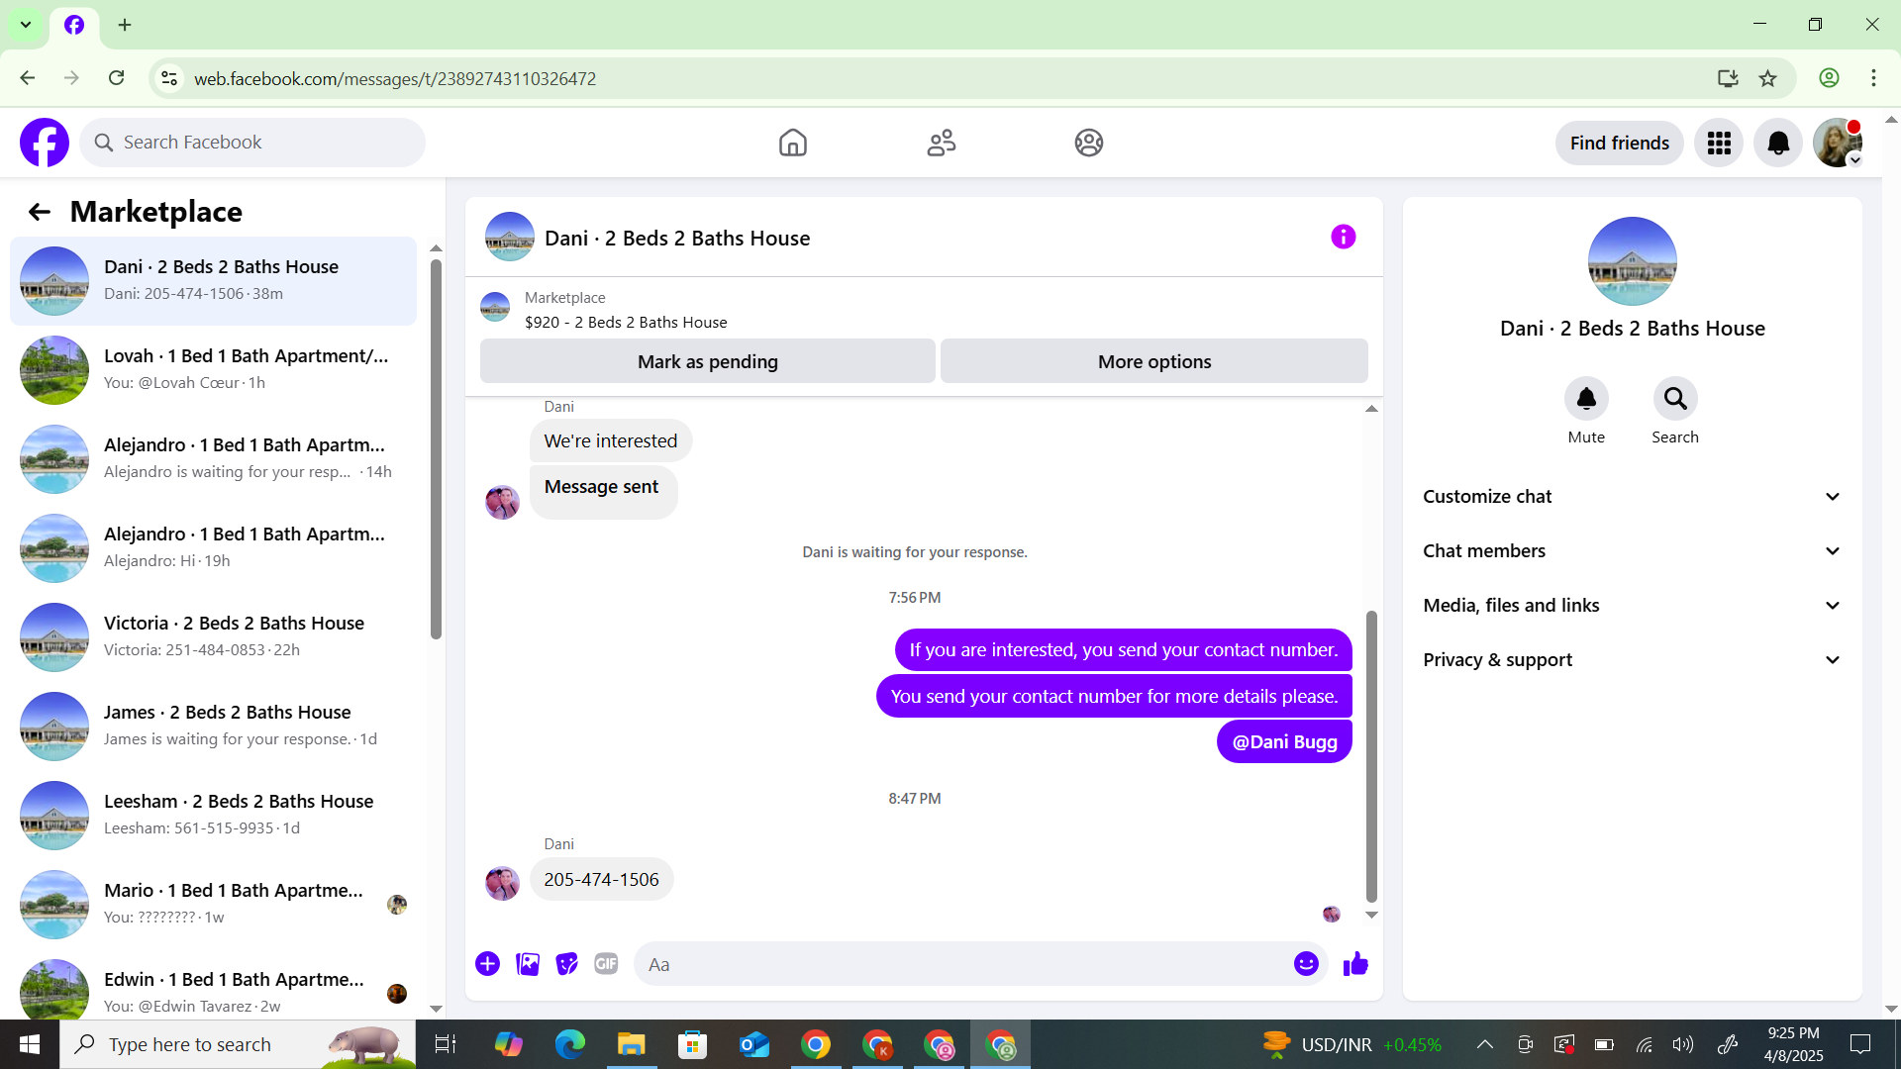Click the thumbs-up like icon

[x=1355, y=964]
